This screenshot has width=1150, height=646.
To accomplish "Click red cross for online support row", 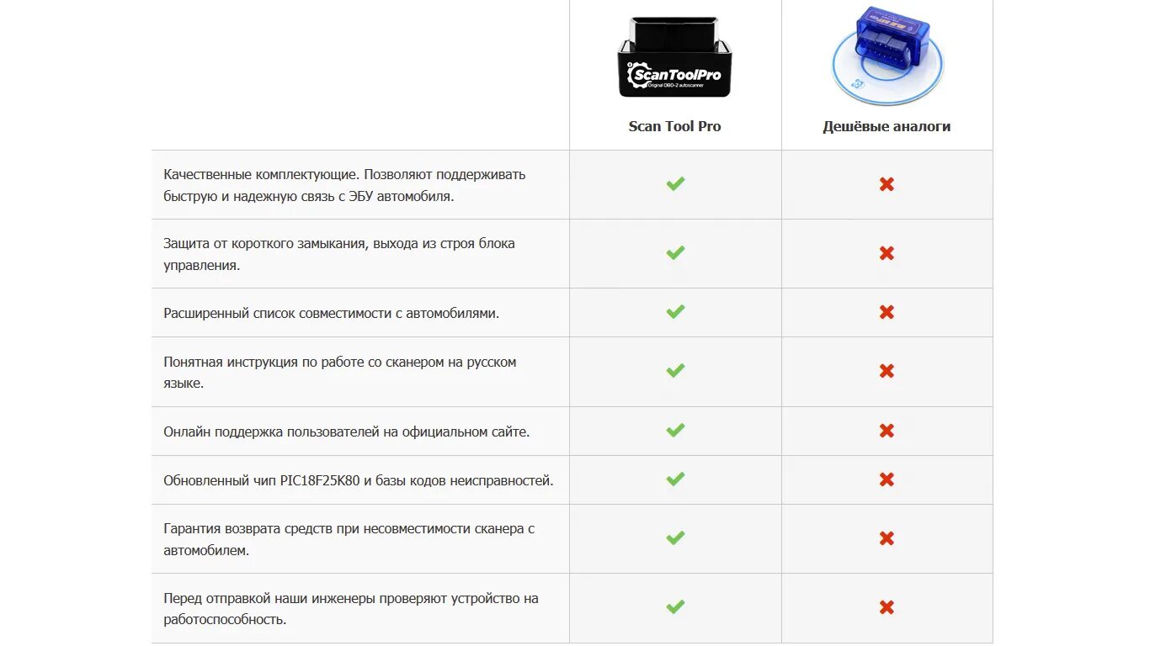I will 886,431.
